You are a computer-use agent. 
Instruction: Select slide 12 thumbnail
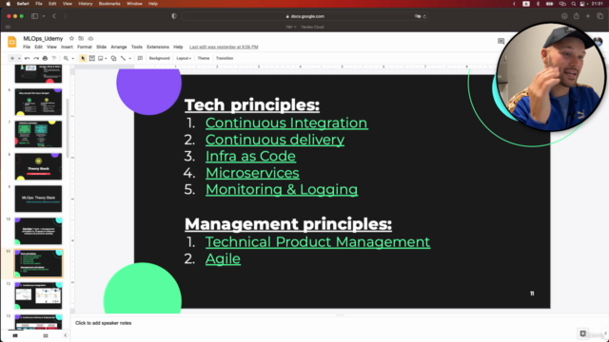38,295
